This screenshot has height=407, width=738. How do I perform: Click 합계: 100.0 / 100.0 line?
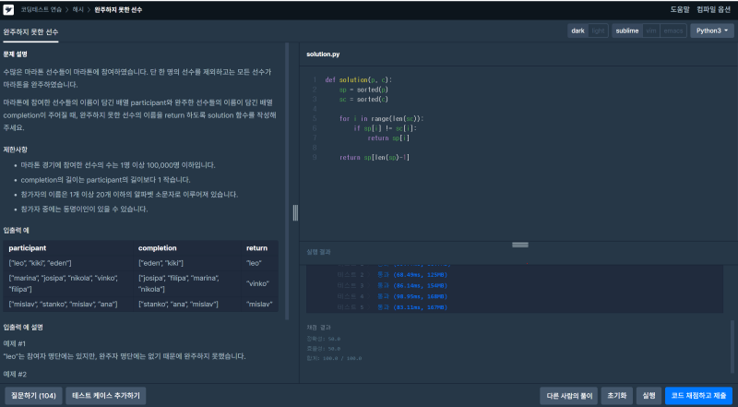pos(334,358)
